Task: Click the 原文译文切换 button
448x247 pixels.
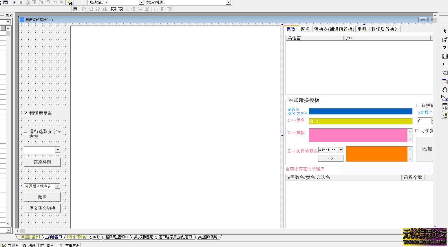Action: tap(42, 208)
